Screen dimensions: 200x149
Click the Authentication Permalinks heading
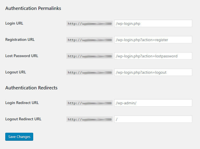tap(33, 8)
